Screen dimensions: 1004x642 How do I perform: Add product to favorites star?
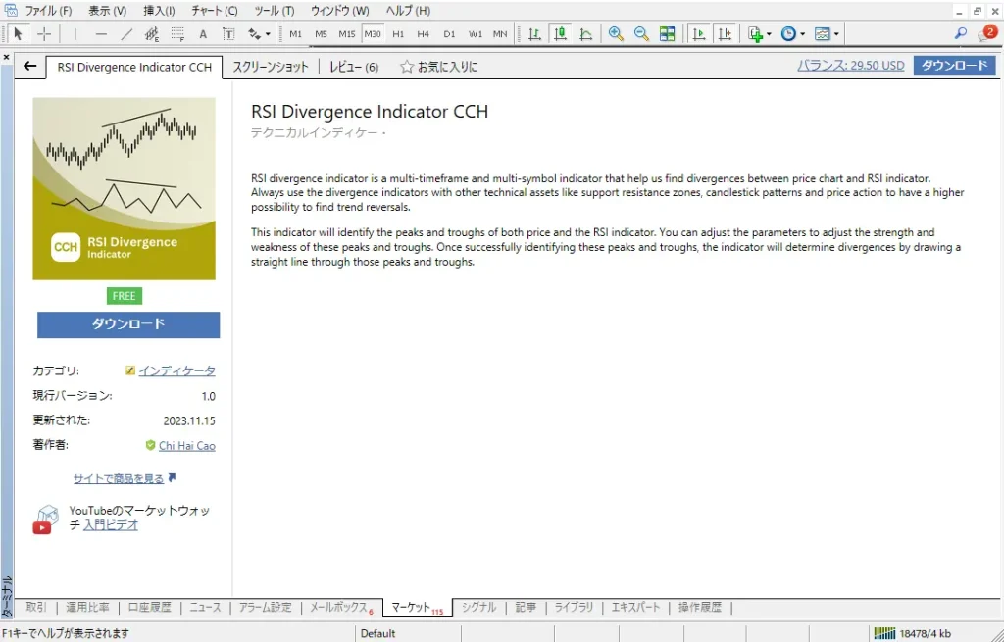point(407,67)
